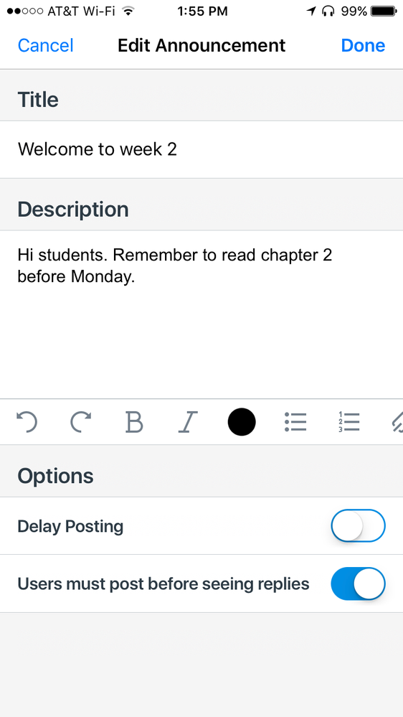This screenshot has height=717, width=403.
Task: Tap the undo arrow icon
Action: [27, 421]
